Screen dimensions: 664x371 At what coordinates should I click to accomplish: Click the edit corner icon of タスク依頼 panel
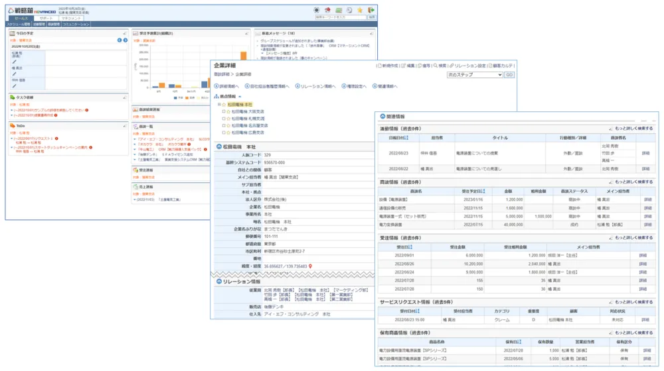point(125,97)
